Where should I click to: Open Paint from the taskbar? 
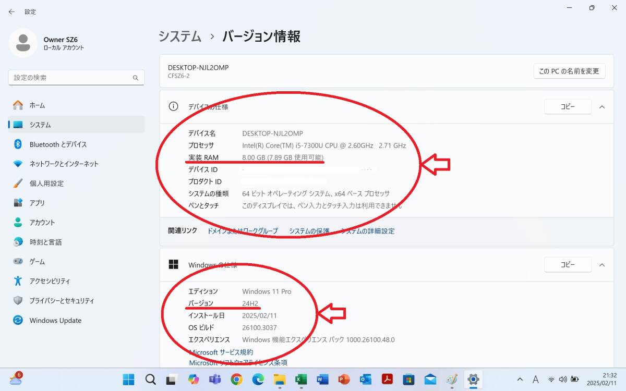(452, 379)
